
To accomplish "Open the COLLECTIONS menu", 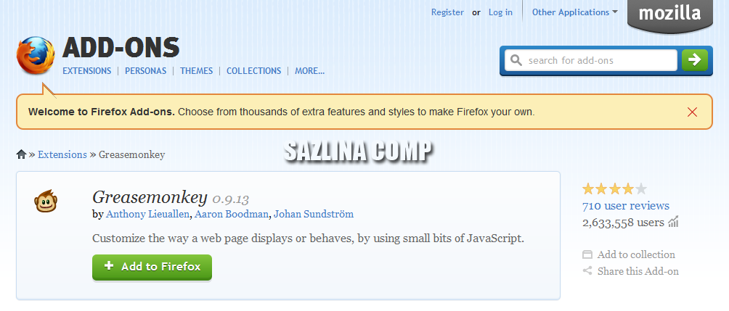I will pos(253,71).
